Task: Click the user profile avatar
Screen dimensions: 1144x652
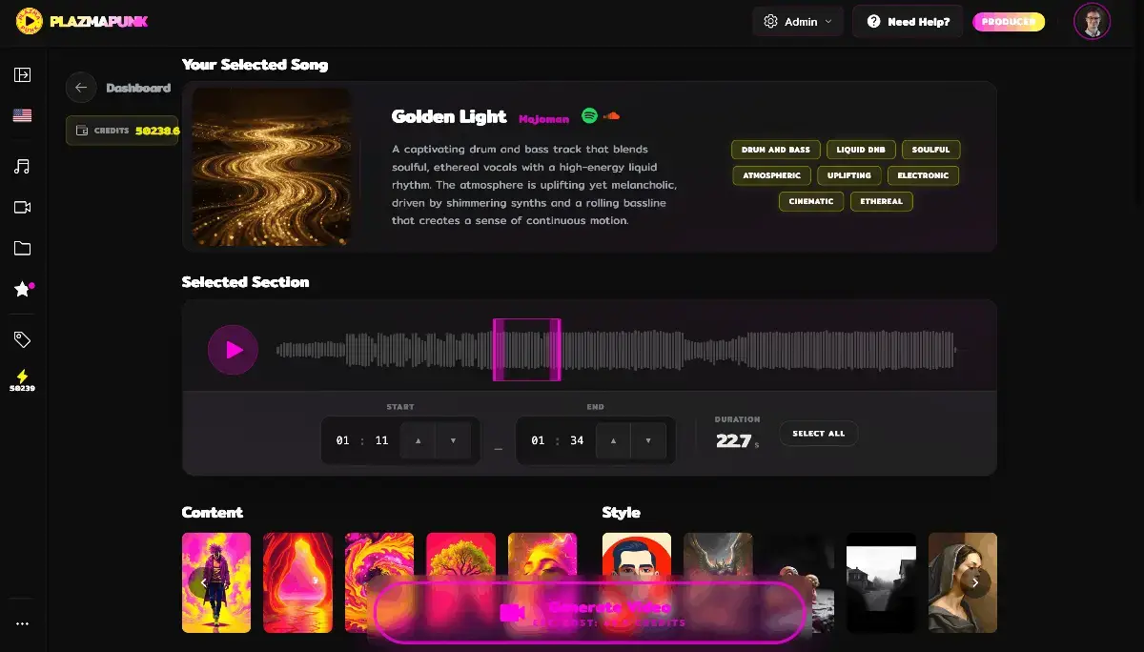Action: pos(1093,21)
